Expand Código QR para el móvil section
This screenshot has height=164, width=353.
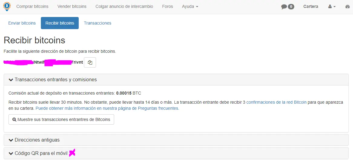pyautogui.click(x=176, y=153)
